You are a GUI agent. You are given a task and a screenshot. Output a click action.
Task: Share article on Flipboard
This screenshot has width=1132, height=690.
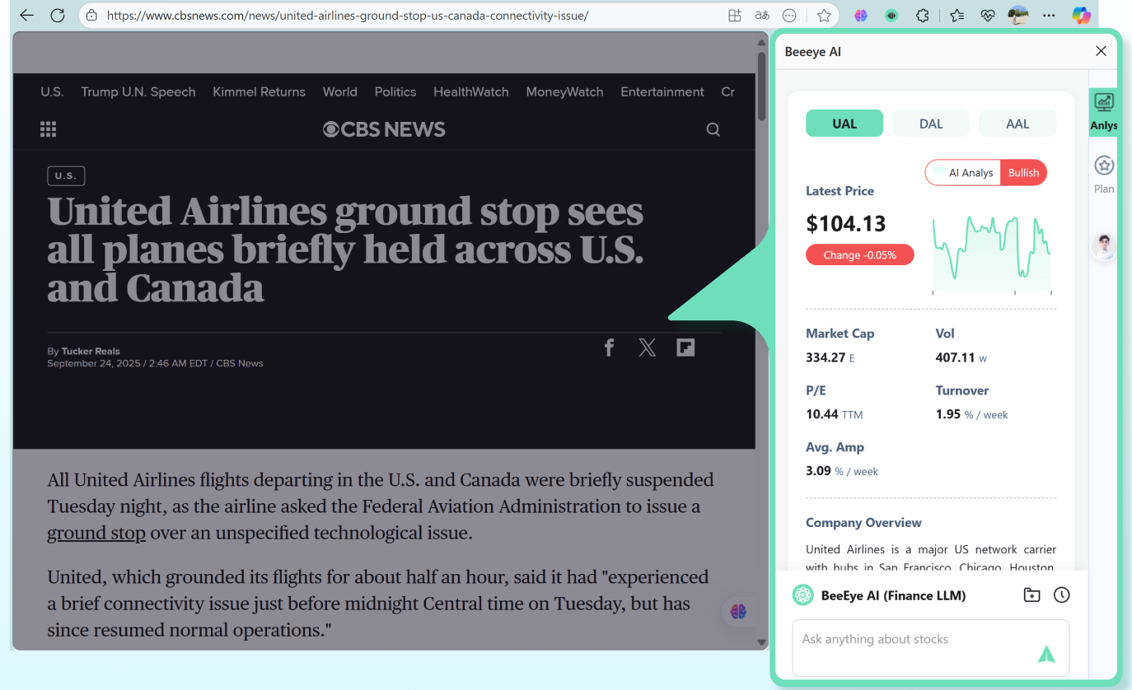coord(685,347)
